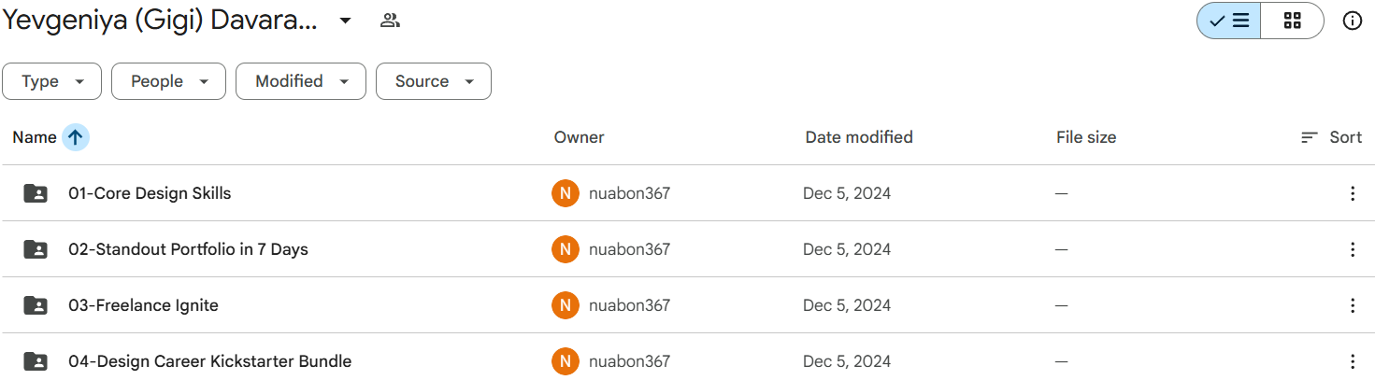Open more actions for 03-Freelance Ignite
1375x380 pixels.
[x=1352, y=305]
